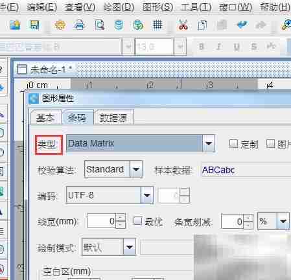Click the database cylinder icon
The width and height of the screenshot is (291, 280).
click(x=119, y=25)
